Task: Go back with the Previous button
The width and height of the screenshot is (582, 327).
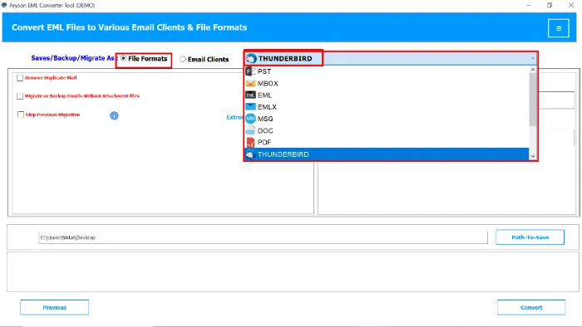Action: [55, 307]
